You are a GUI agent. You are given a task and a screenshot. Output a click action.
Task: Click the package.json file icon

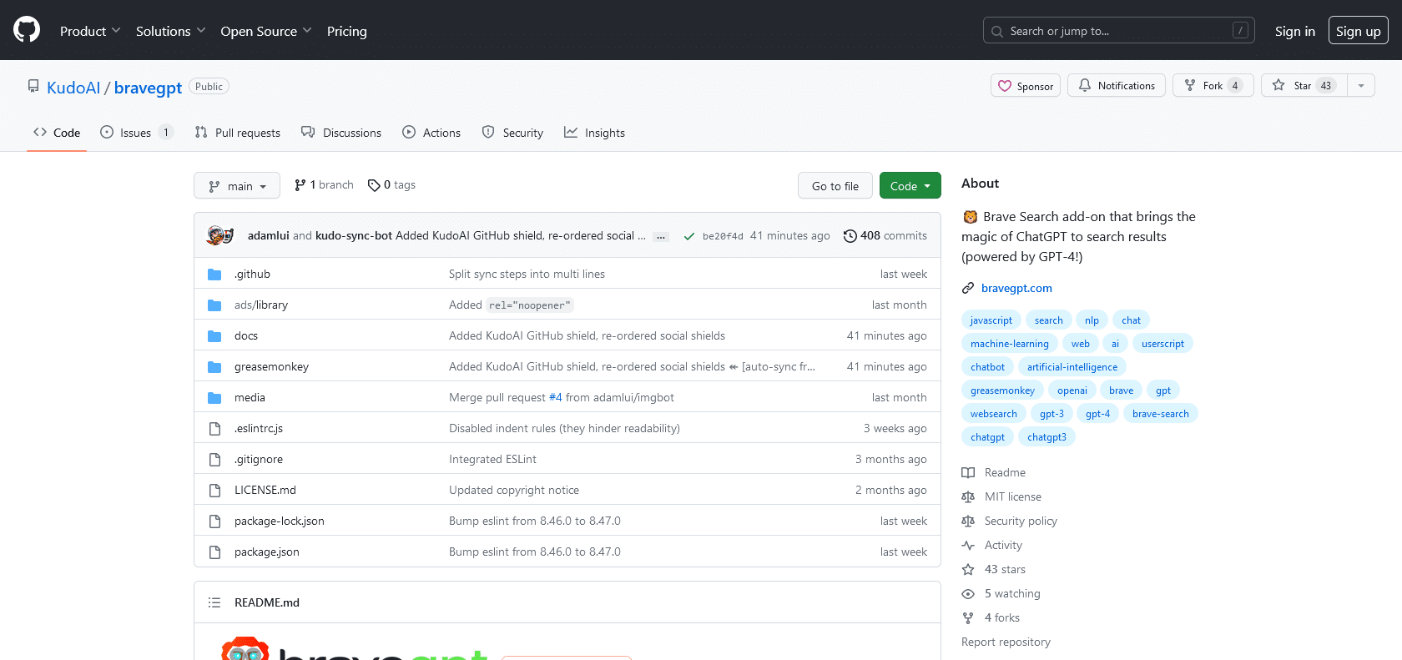(x=214, y=552)
